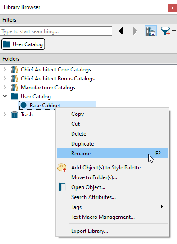Click the open door icon in menu
Viewport: 177px width, 244px height.
(62, 187)
